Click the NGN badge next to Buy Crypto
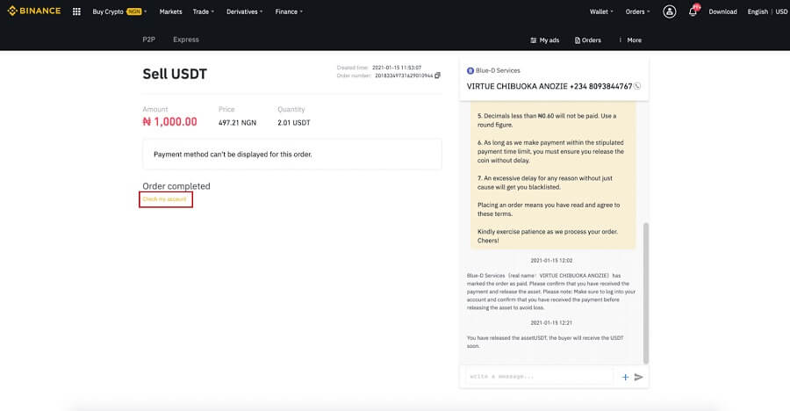 click(134, 11)
